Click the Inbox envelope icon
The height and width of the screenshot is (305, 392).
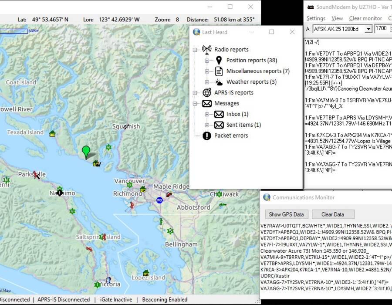(219, 114)
